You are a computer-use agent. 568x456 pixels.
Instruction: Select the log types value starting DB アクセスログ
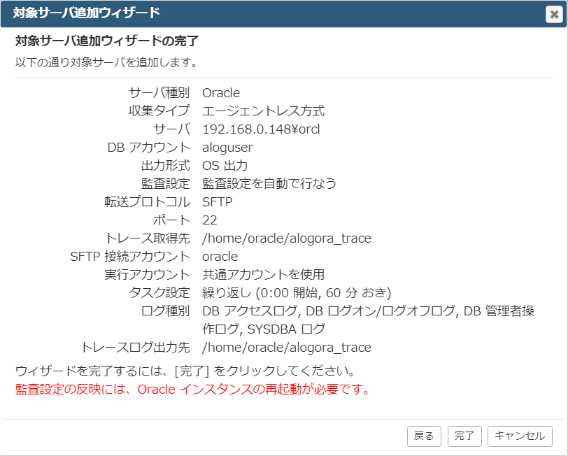pos(368,320)
